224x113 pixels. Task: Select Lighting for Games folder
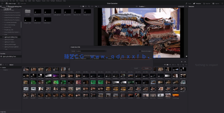(9, 42)
